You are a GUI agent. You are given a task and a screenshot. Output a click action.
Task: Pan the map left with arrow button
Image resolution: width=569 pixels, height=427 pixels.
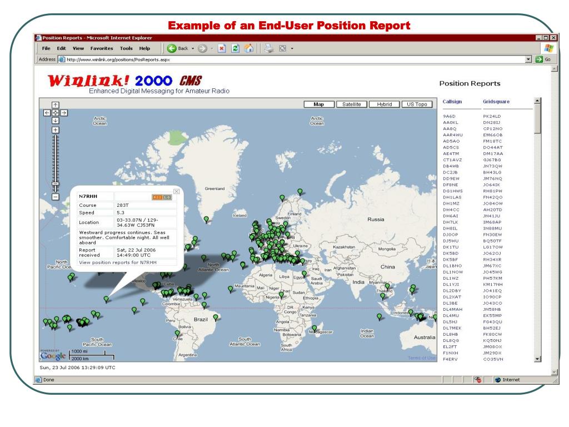coord(47,113)
